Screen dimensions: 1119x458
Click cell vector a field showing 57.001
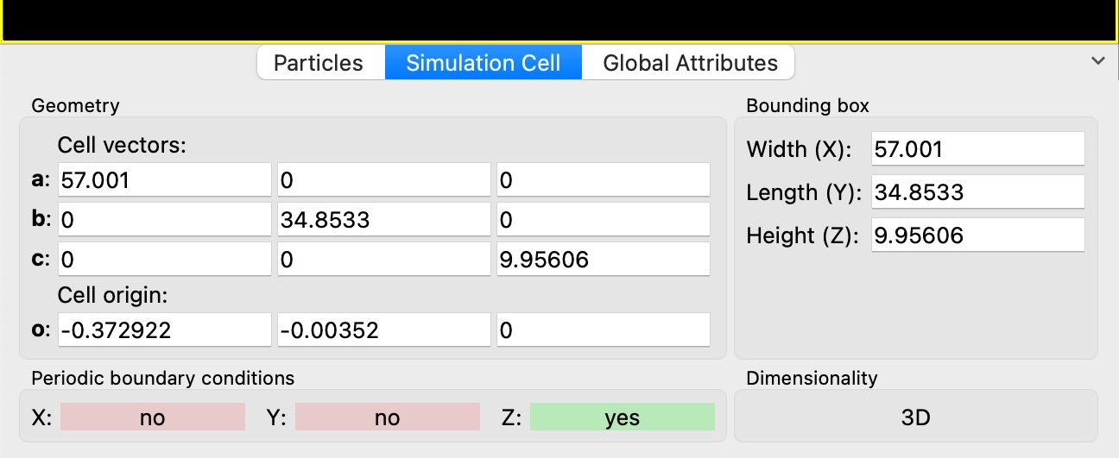pos(164,181)
